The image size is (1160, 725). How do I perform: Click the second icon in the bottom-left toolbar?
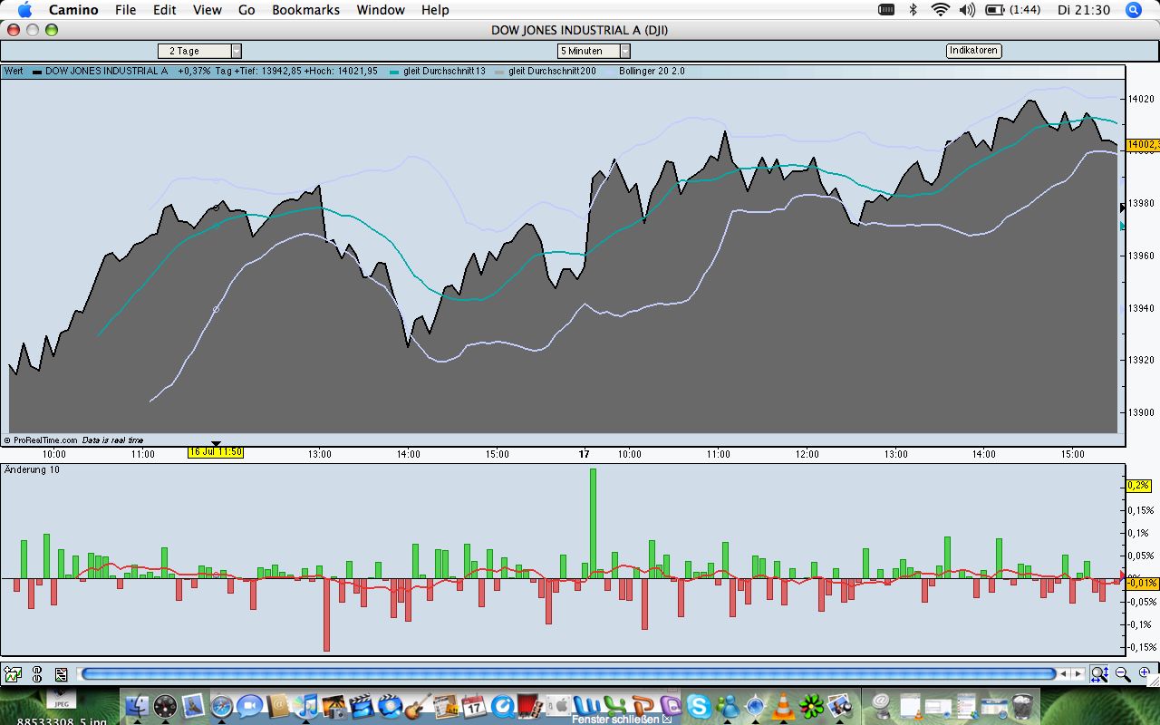tap(37, 674)
